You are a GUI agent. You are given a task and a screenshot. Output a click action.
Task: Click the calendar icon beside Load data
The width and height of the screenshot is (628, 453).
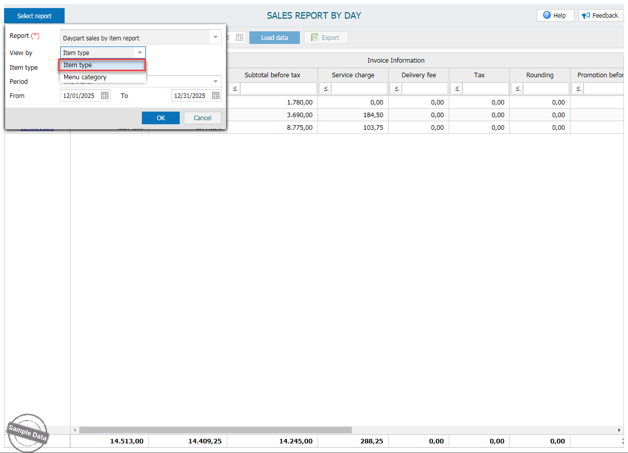click(x=240, y=38)
